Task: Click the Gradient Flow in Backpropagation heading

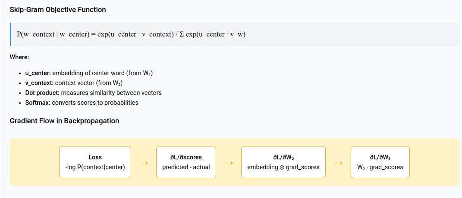Action: click(65, 121)
